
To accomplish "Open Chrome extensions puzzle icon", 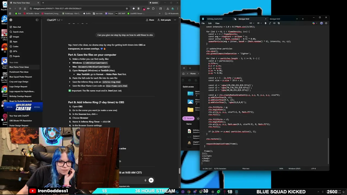I will click(x=153, y=8).
